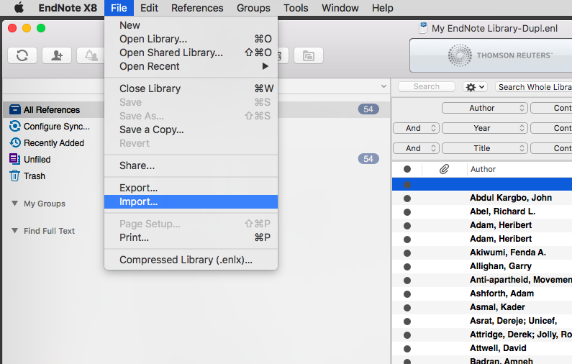Open the Window menu in menu bar
572x364 pixels.
click(340, 8)
